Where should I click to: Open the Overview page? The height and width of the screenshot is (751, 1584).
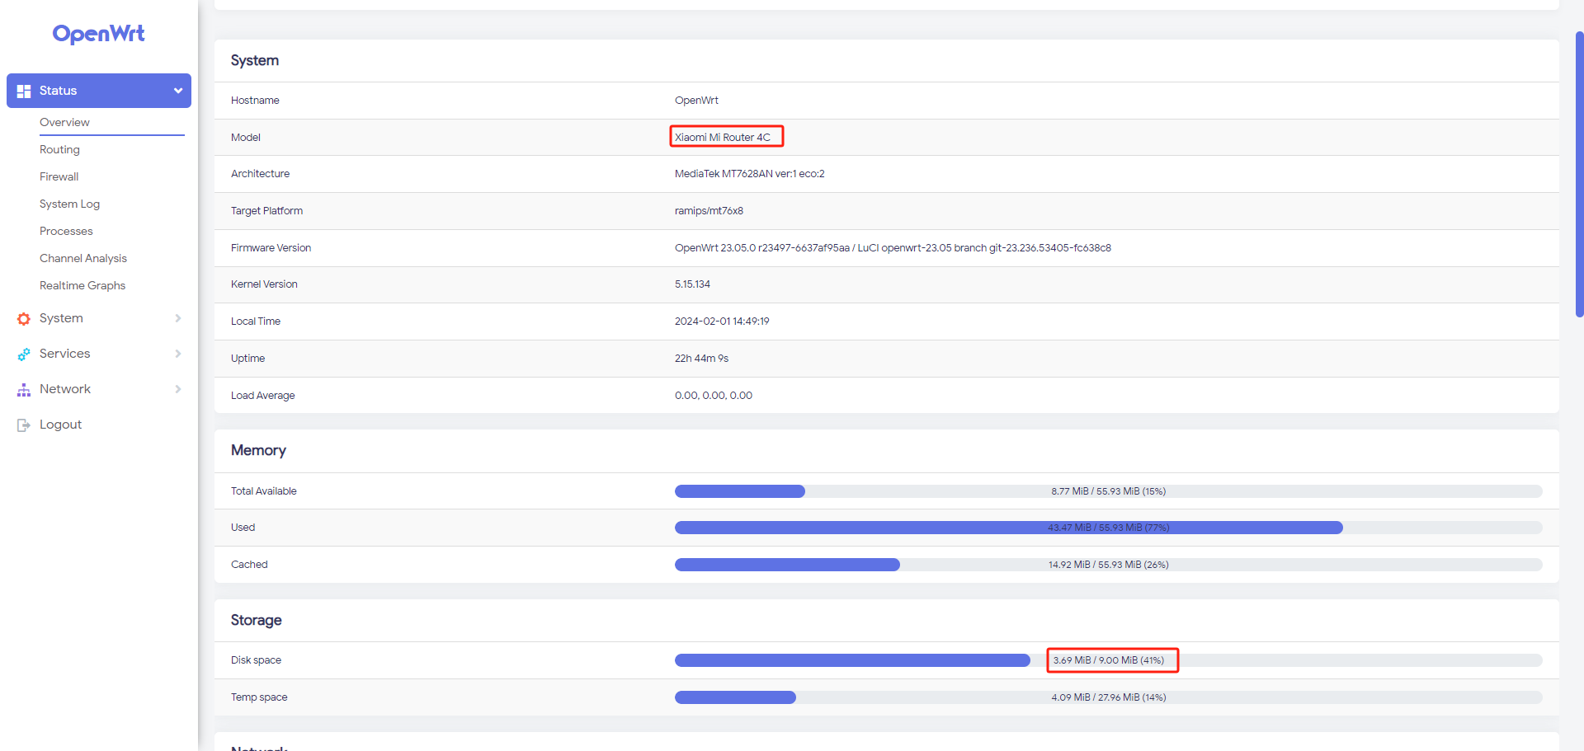[x=64, y=122]
